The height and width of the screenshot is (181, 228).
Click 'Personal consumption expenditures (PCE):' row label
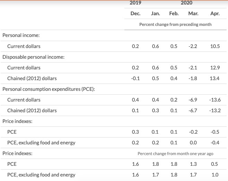49,89
